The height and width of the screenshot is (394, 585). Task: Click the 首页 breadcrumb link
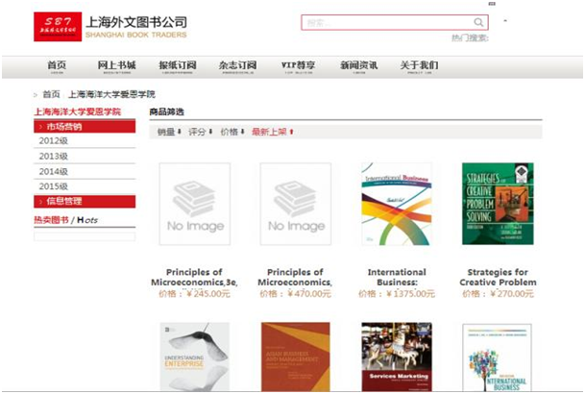pyautogui.click(x=52, y=94)
